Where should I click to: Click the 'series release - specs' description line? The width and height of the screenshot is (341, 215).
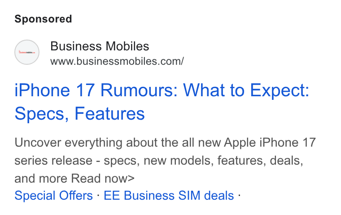click(x=159, y=161)
